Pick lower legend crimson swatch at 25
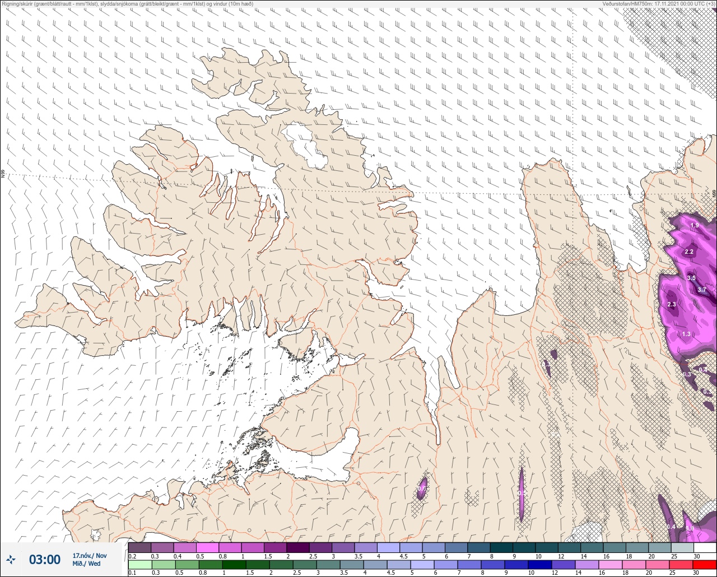 (682, 565)
